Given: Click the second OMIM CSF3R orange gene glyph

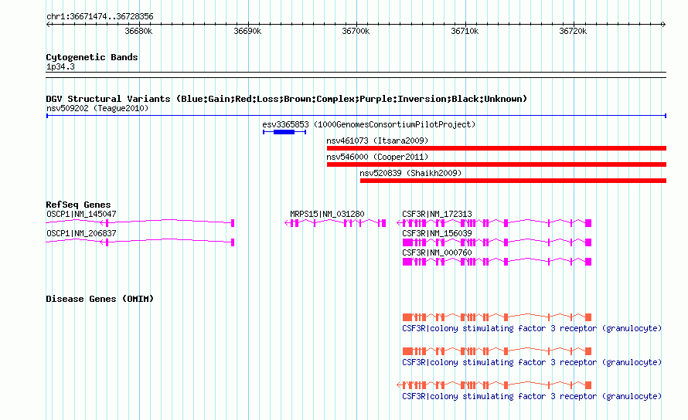Looking at the screenshot, I should [497, 351].
